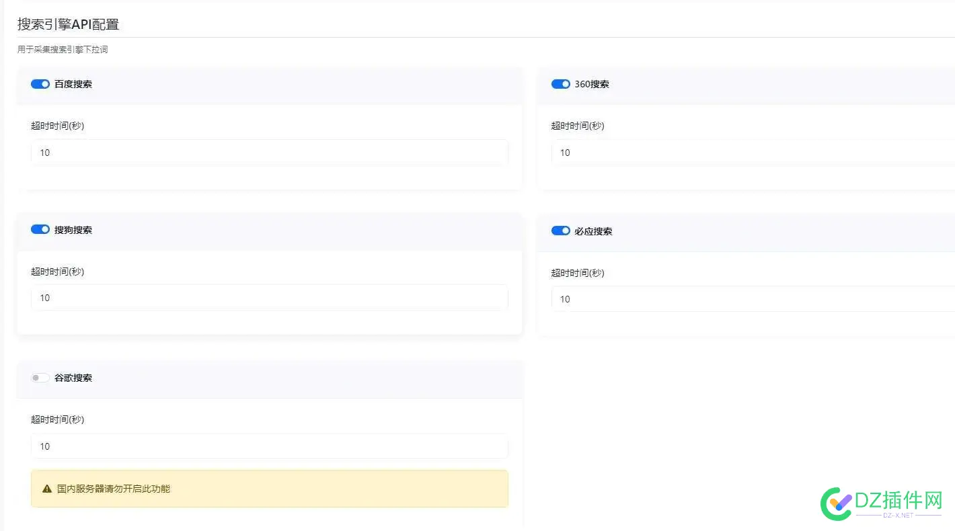The height and width of the screenshot is (531, 955).
Task: Click the 360搜索 timeout input field
Action: tap(753, 153)
